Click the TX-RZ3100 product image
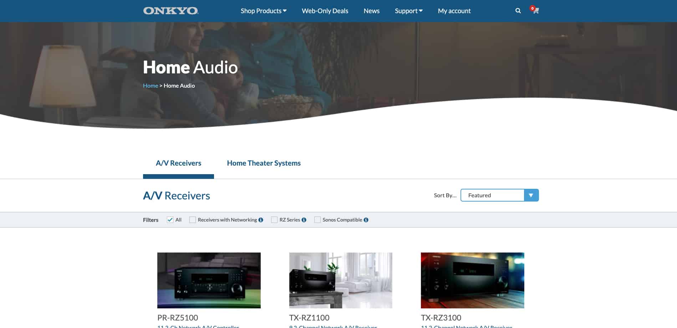677x328 pixels. point(473,280)
